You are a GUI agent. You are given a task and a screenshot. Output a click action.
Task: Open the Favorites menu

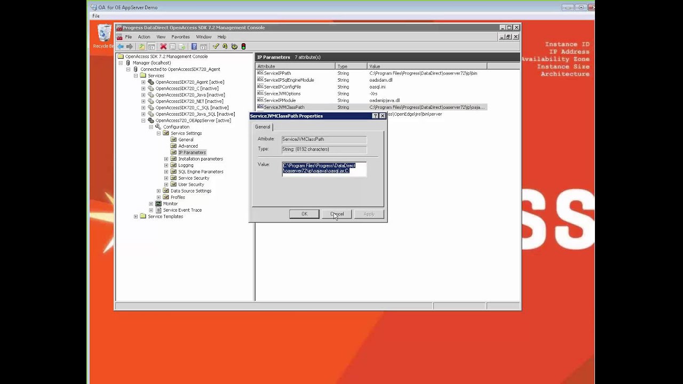[180, 37]
